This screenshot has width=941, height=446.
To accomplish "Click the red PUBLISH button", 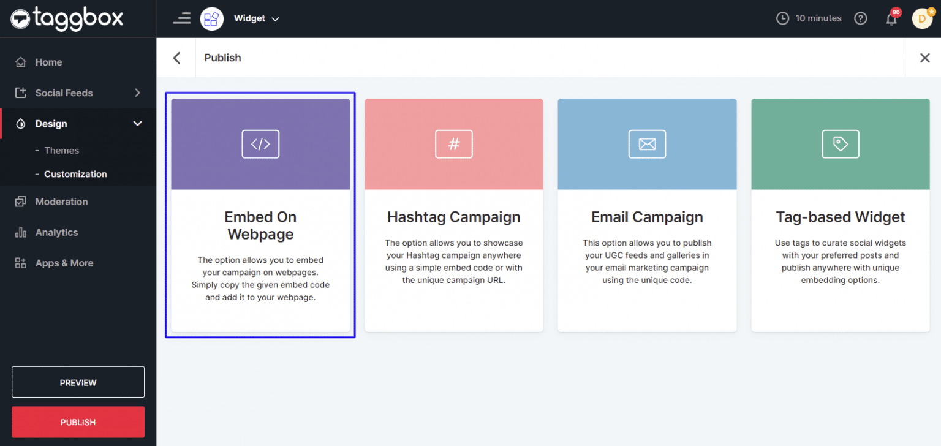I will (78, 421).
